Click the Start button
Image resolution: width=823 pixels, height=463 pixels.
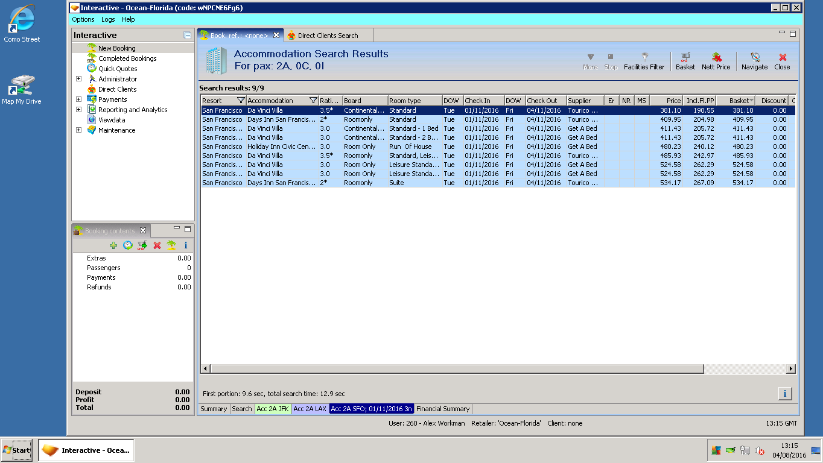tap(16, 450)
